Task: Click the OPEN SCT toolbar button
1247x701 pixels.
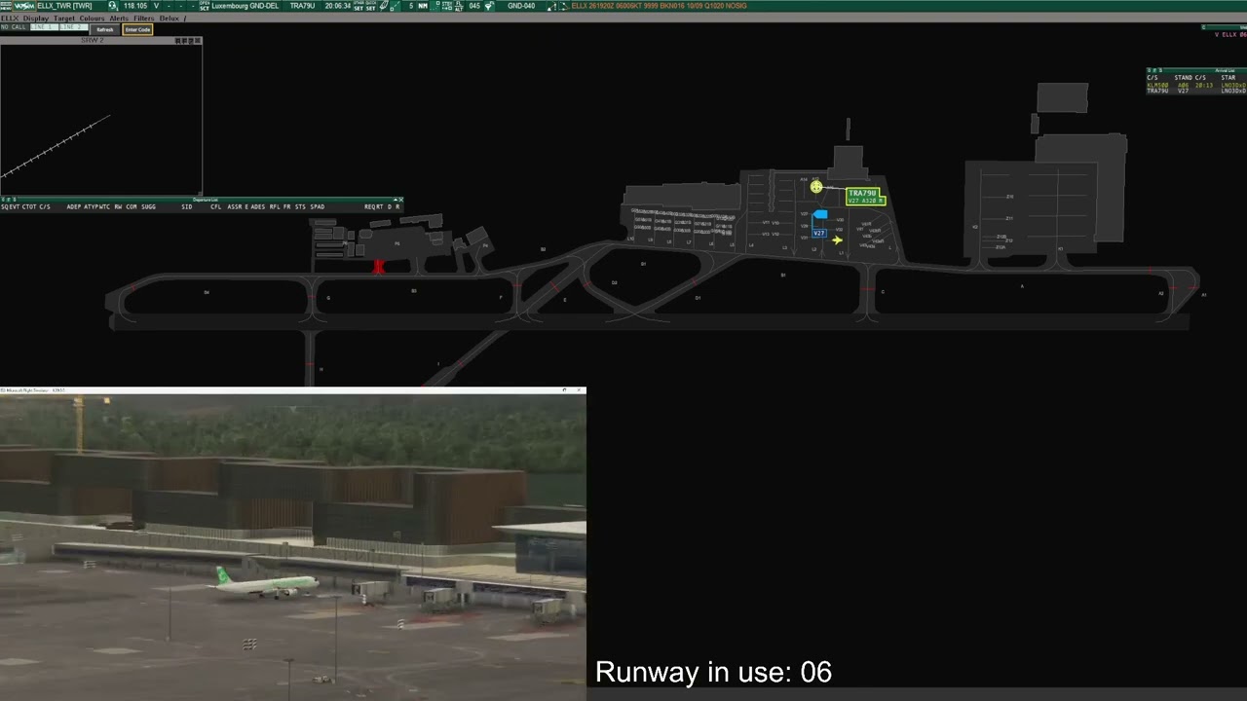Action: [205, 6]
